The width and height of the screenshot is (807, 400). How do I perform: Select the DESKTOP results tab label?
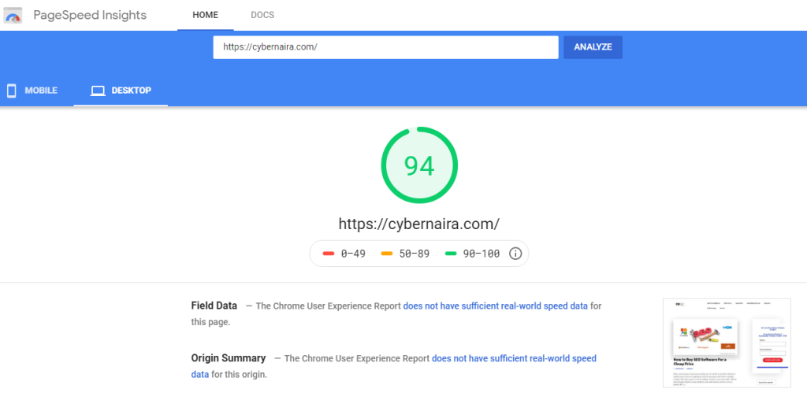(131, 91)
